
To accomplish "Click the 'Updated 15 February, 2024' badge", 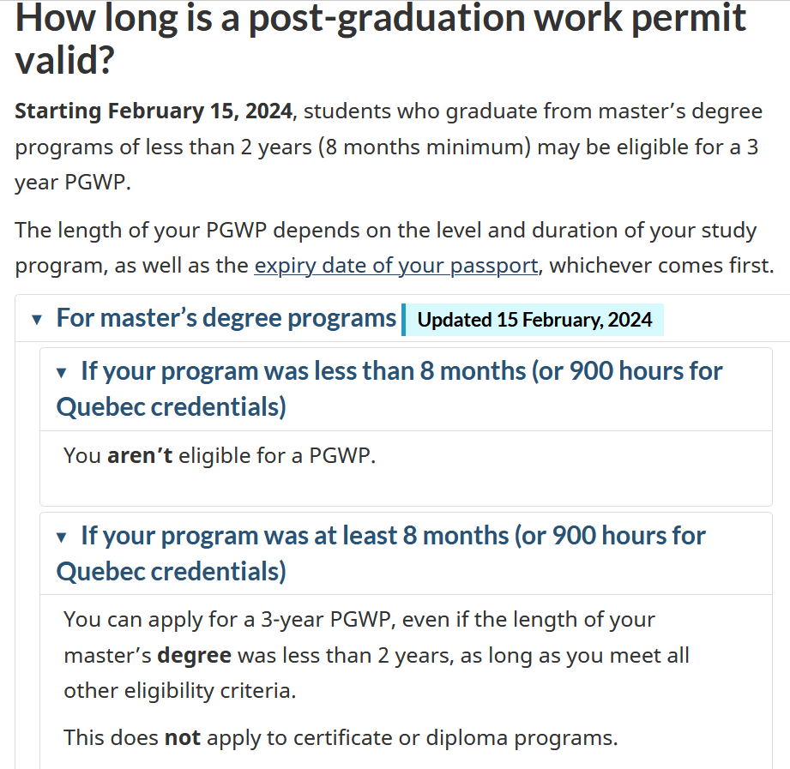I will click(x=534, y=320).
